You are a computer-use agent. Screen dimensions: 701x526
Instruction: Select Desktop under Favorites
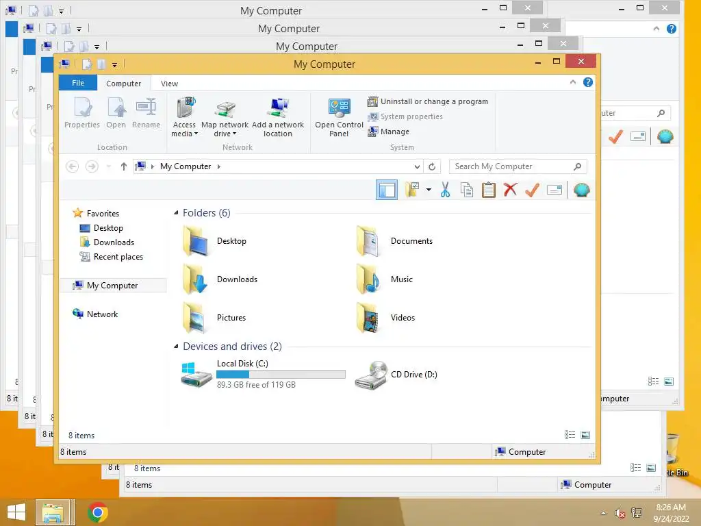pos(101,227)
